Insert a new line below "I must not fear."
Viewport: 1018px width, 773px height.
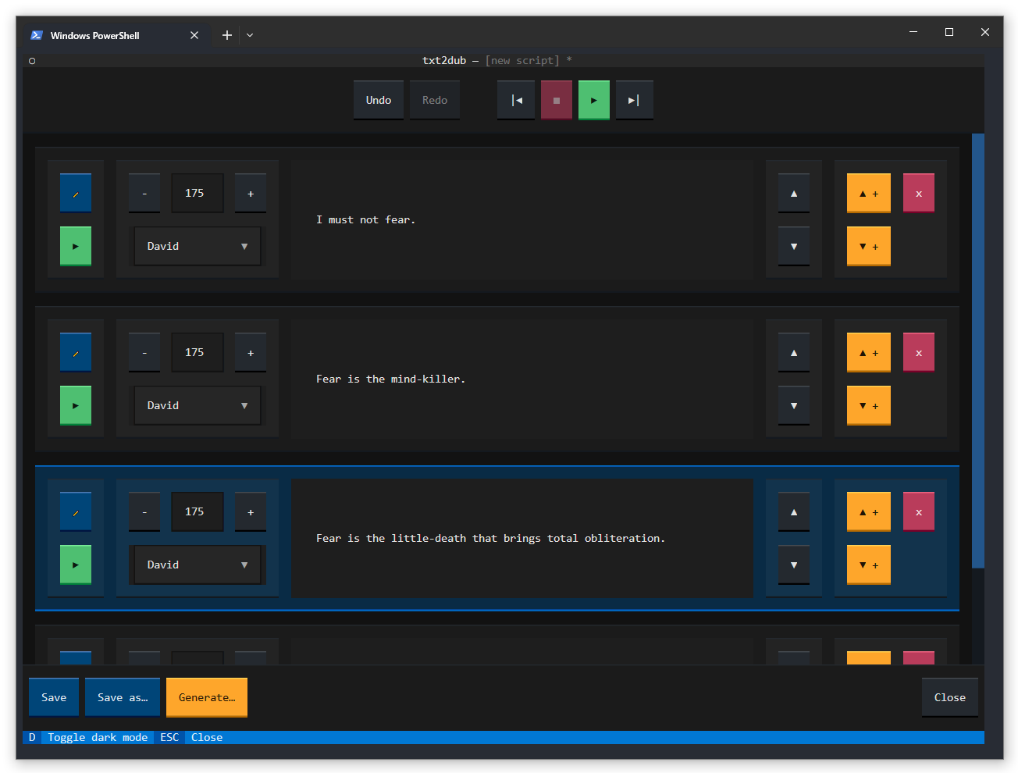click(x=868, y=246)
